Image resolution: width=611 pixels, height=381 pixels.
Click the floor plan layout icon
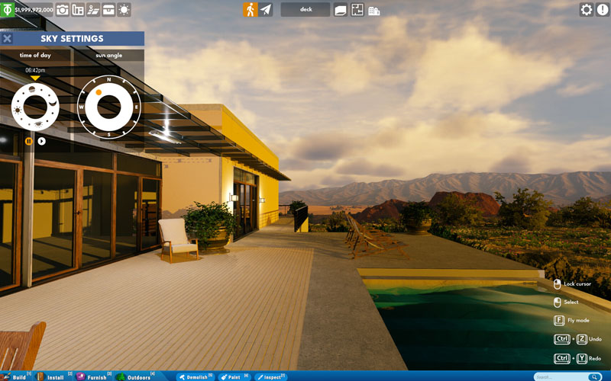(x=356, y=10)
